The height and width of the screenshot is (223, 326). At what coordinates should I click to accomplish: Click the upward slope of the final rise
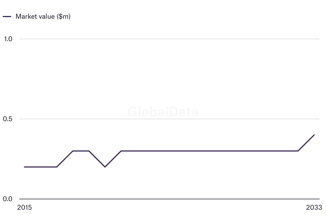pos(306,143)
